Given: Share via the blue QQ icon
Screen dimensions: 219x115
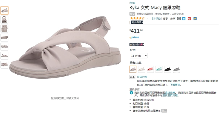Looking at the screenshot, I should 184,19.
